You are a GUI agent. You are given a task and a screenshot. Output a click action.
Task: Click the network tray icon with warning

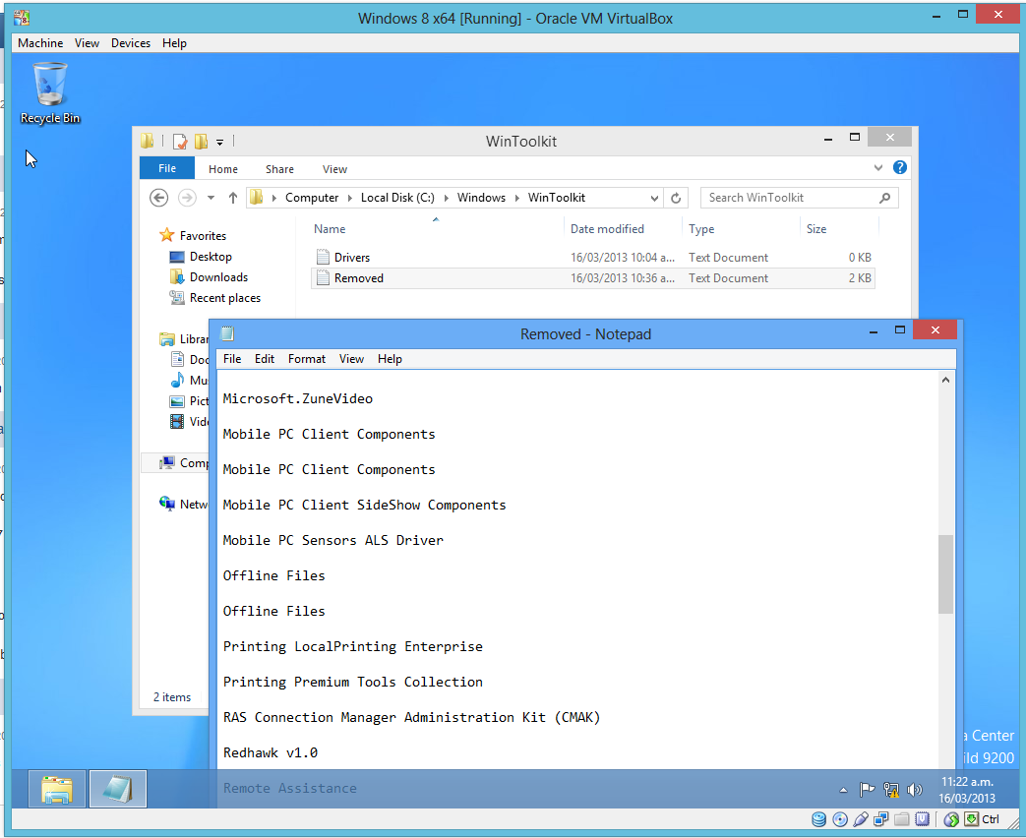click(891, 790)
